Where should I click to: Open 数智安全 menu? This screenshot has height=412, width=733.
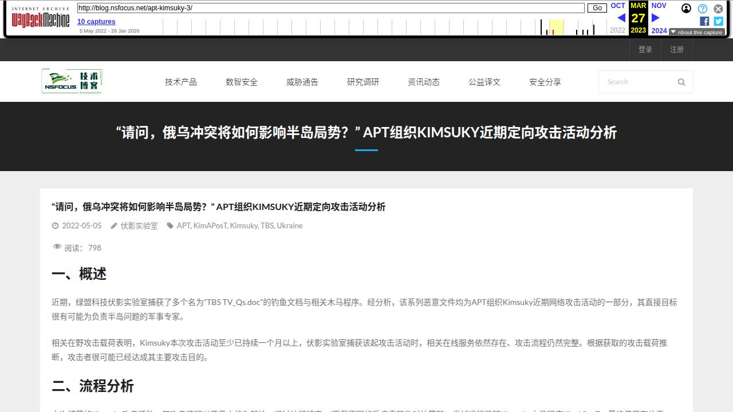242,82
